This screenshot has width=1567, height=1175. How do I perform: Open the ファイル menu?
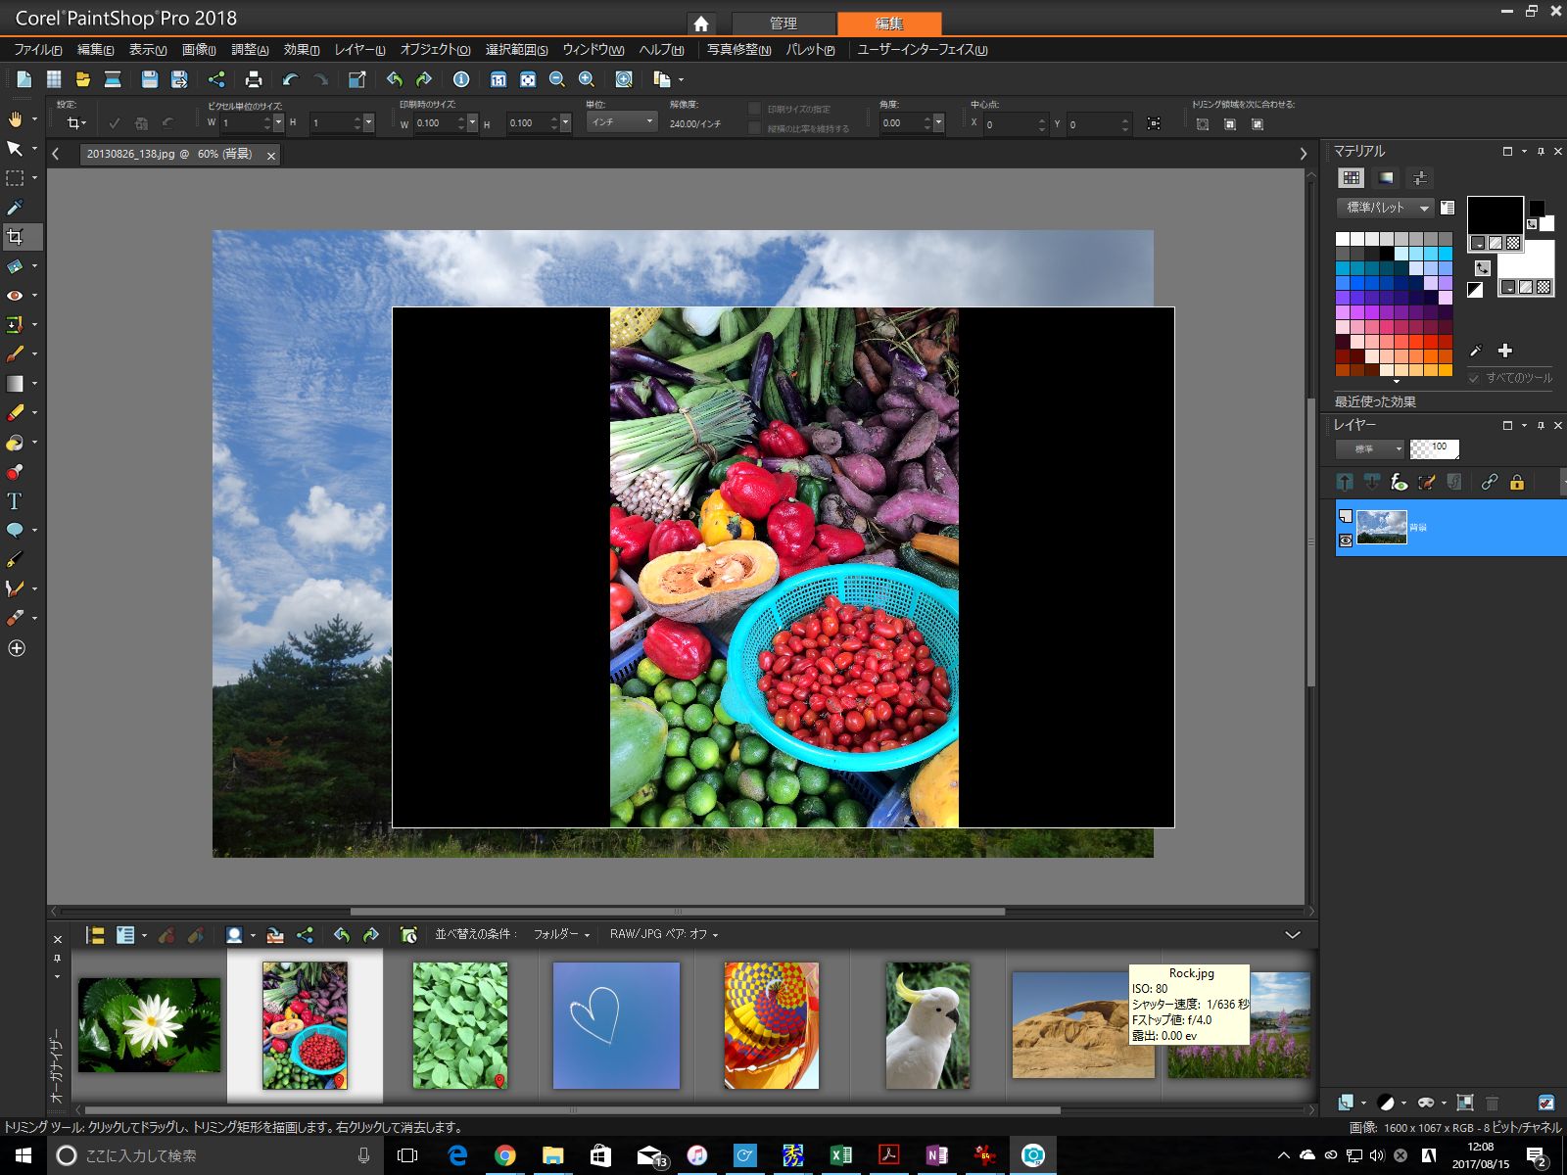[x=38, y=50]
